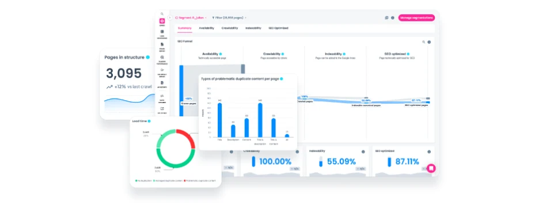This screenshot has height=212, width=550.
Task: Click the All bar in the bar chart
Action: [287, 135]
